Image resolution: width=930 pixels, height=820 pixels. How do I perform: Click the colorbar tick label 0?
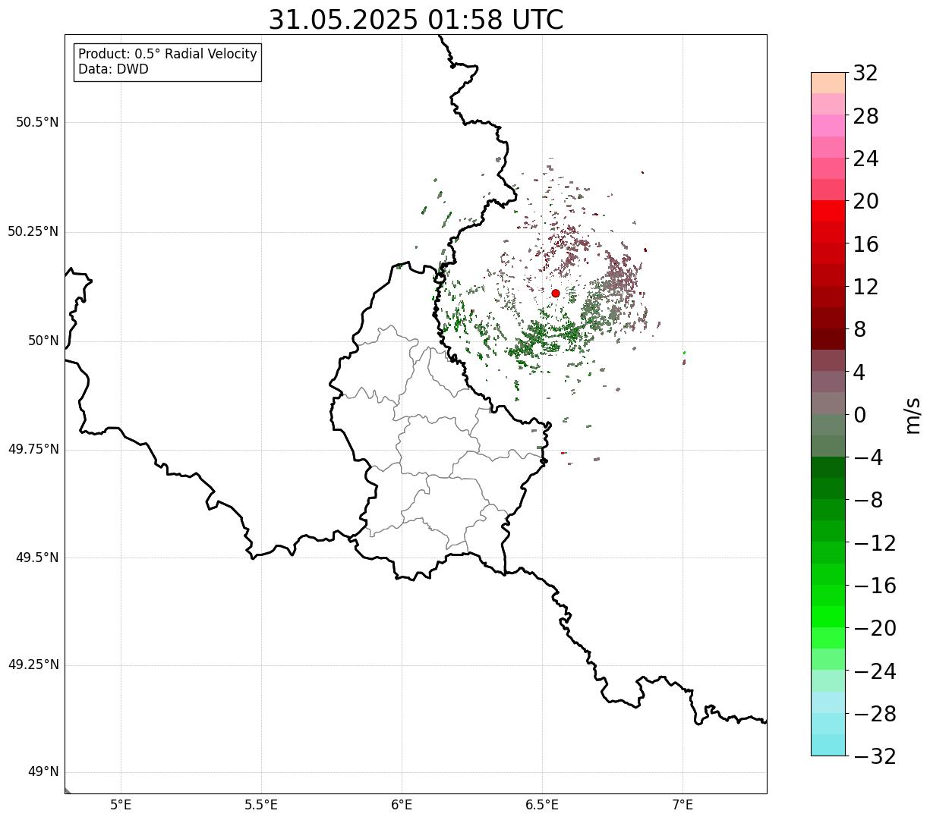[859, 415]
